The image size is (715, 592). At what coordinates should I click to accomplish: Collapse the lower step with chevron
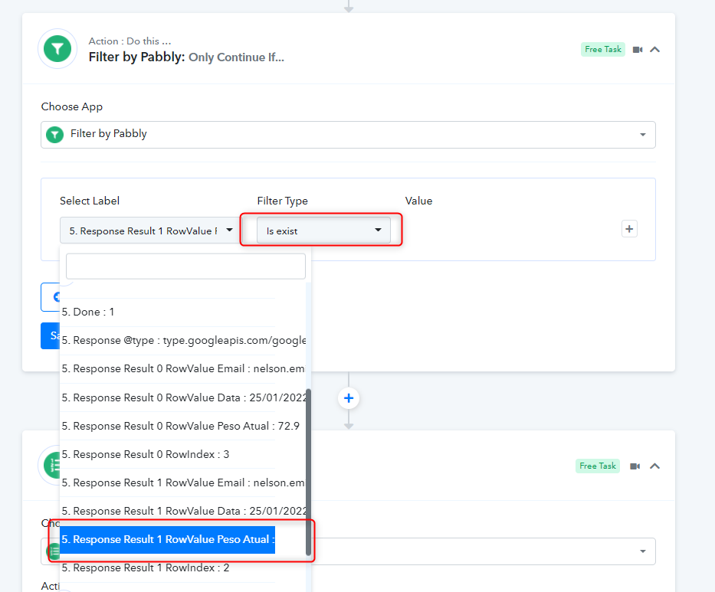pyautogui.click(x=654, y=466)
